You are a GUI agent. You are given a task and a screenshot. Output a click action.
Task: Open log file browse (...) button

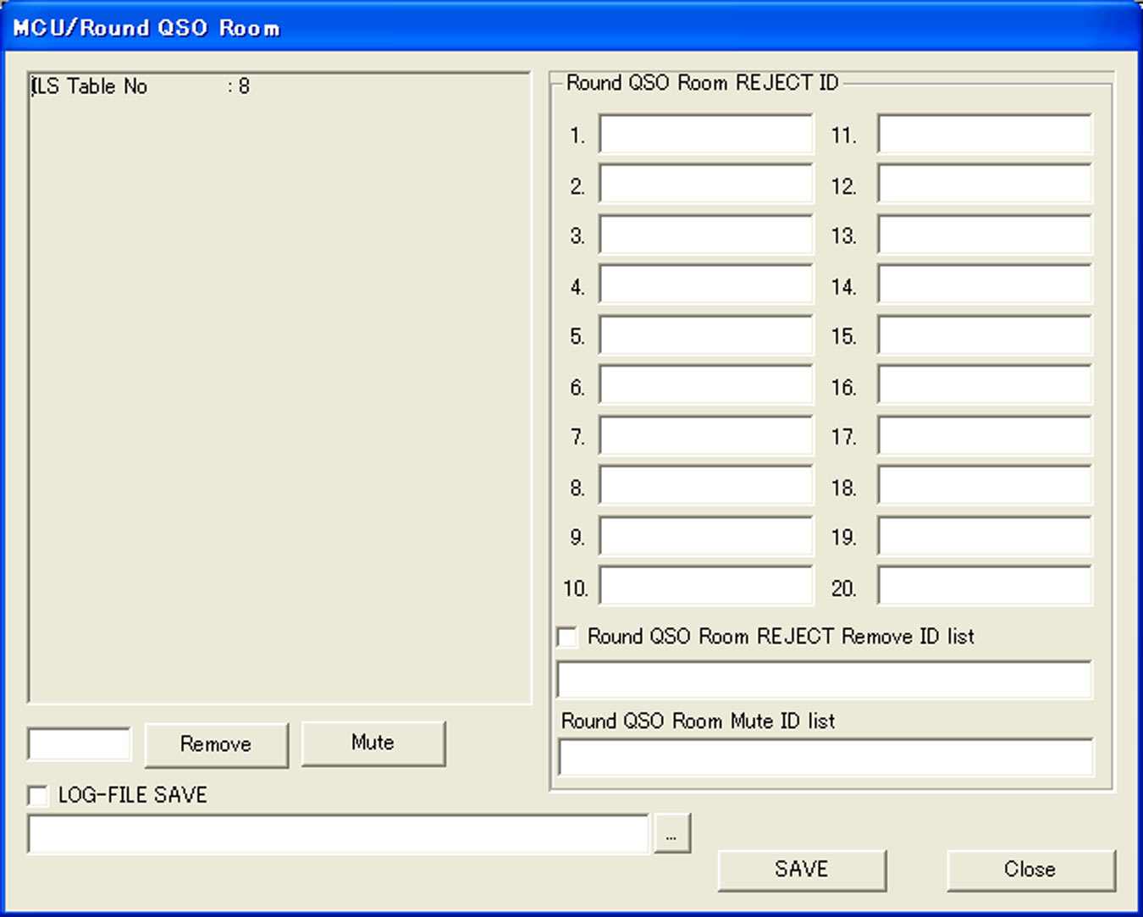(671, 834)
